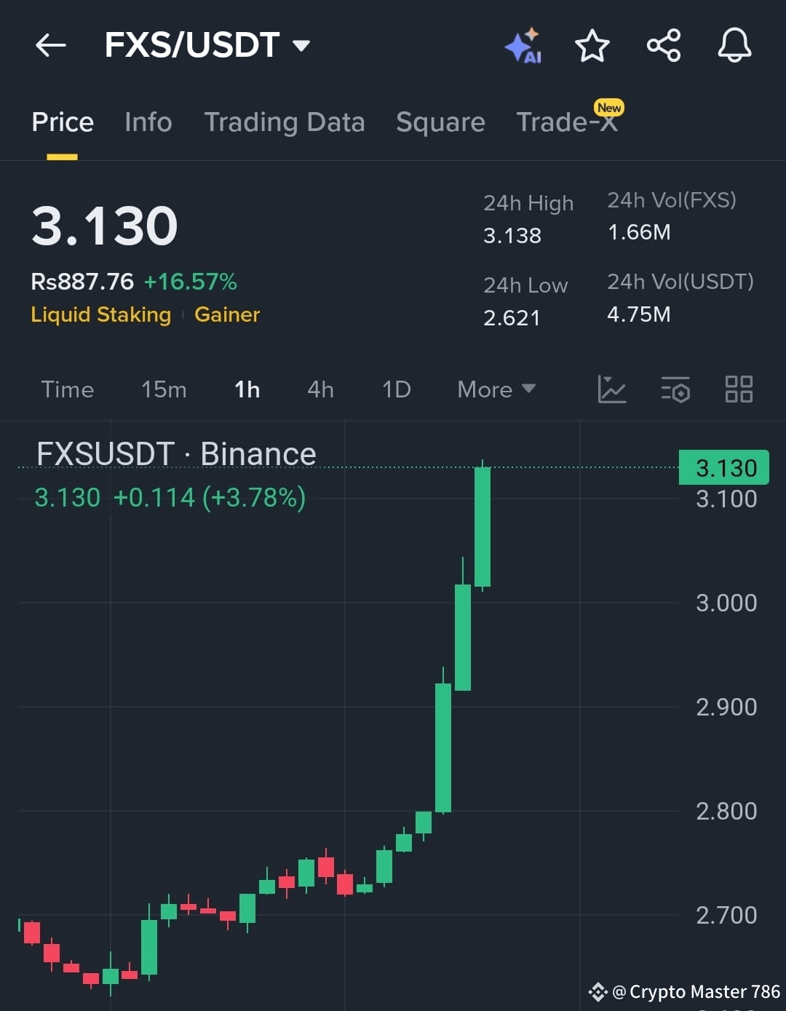Click the 24h Vol(FXS) value 1.66M
786x1011 pixels.
(x=639, y=232)
